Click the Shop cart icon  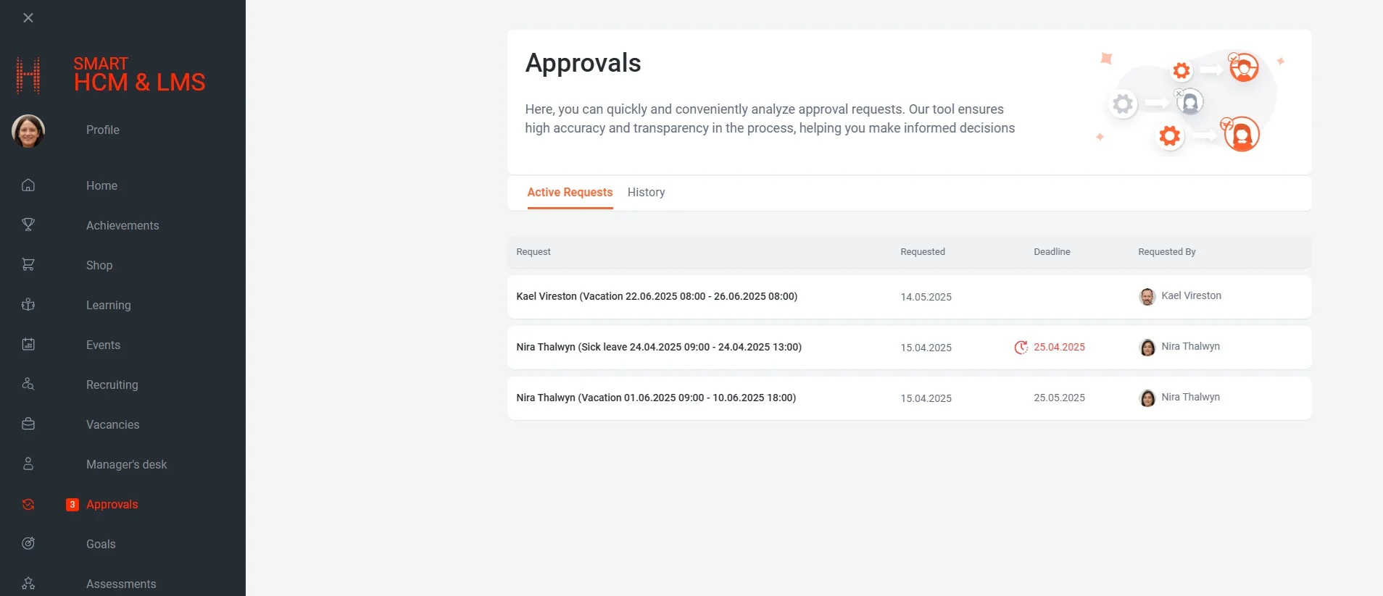tap(28, 265)
